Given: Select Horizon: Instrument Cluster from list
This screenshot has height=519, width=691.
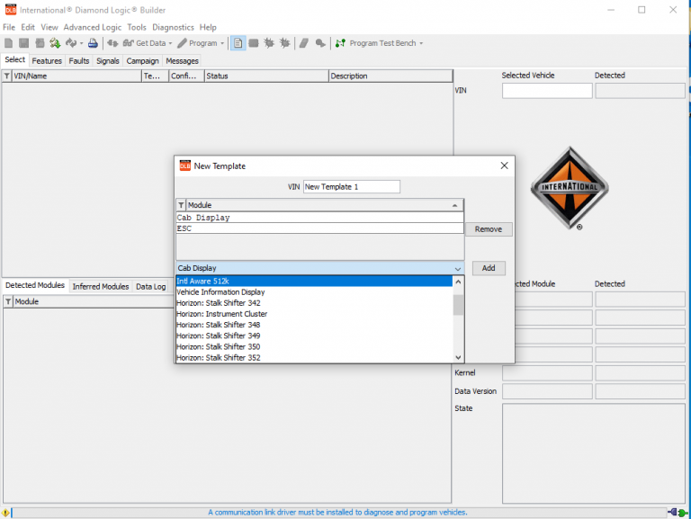Looking at the screenshot, I should (x=221, y=314).
